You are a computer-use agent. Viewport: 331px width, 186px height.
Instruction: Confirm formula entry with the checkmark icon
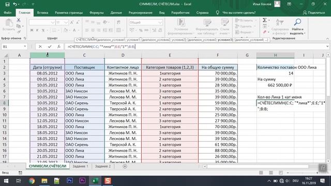(x=50, y=47)
